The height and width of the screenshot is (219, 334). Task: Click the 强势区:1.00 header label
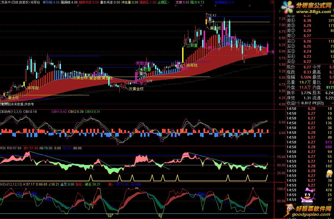pos(148,2)
